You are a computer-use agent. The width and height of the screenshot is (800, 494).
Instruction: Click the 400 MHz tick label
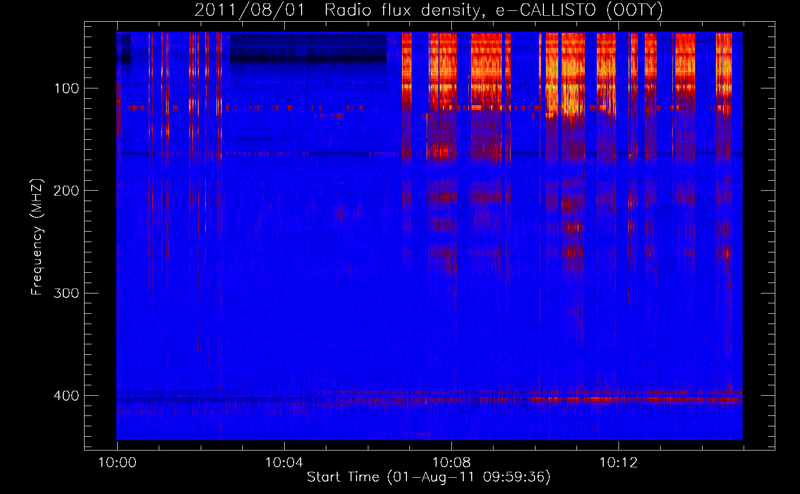[x=67, y=396]
